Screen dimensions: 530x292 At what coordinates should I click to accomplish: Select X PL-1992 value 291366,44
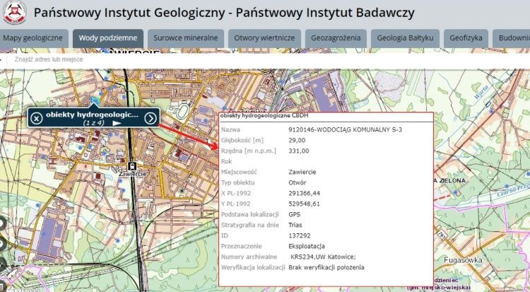pos(304,194)
